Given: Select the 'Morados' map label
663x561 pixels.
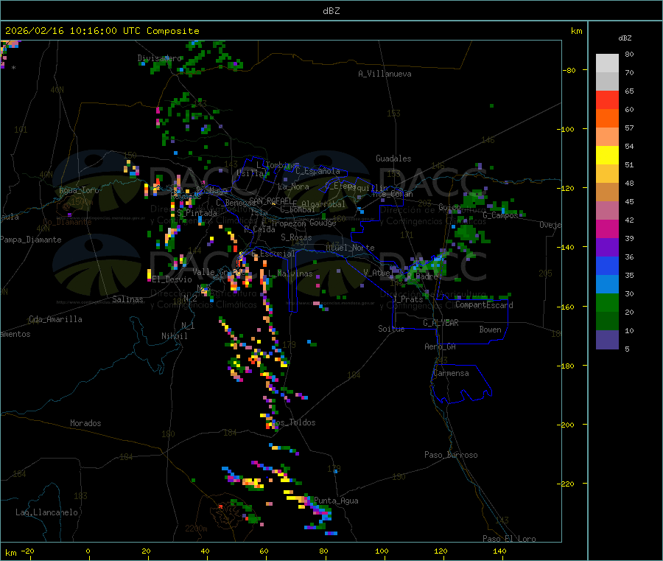Looking at the screenshot, I should pyautogui.click(x=85, y=423).
